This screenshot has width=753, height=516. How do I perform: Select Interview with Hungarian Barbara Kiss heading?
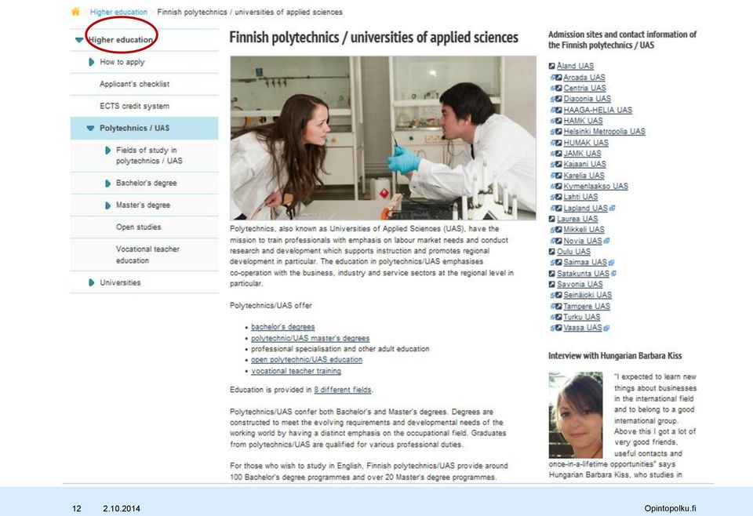(x=615, y=356)
